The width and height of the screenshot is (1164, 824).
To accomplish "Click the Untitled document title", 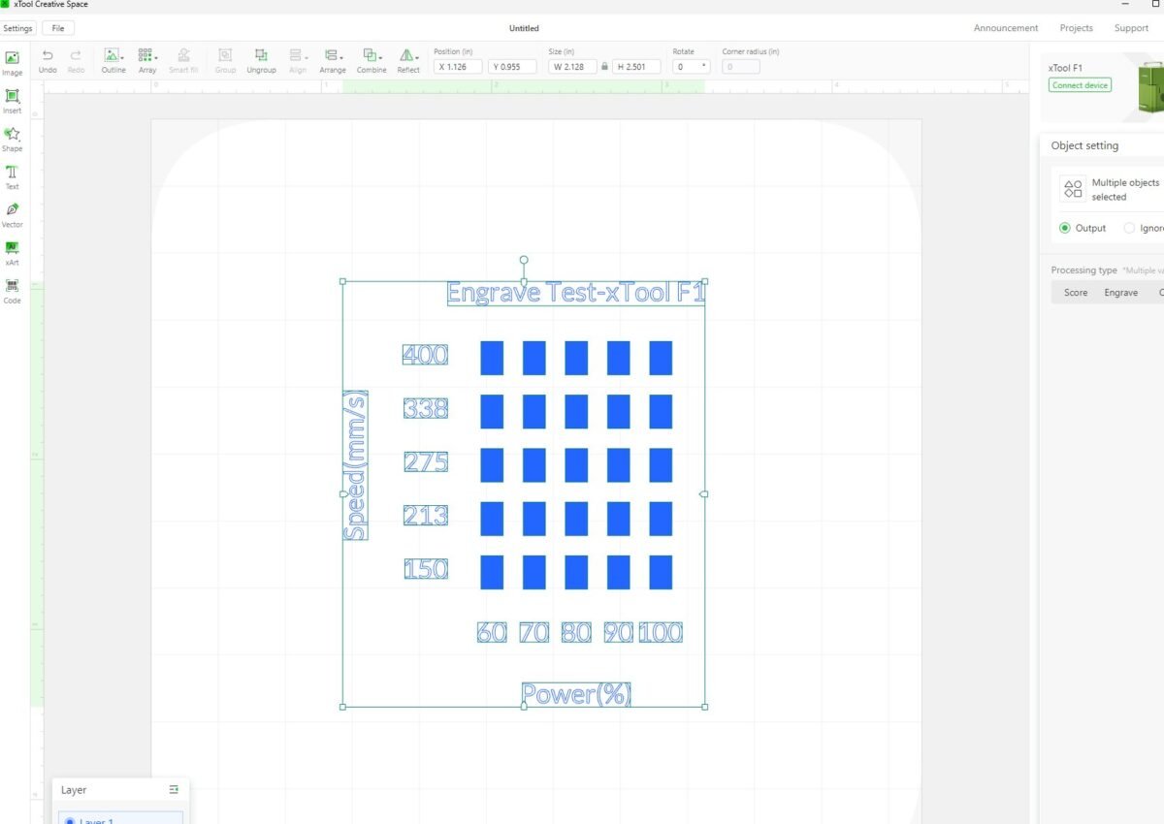I will tap(524, 28).
